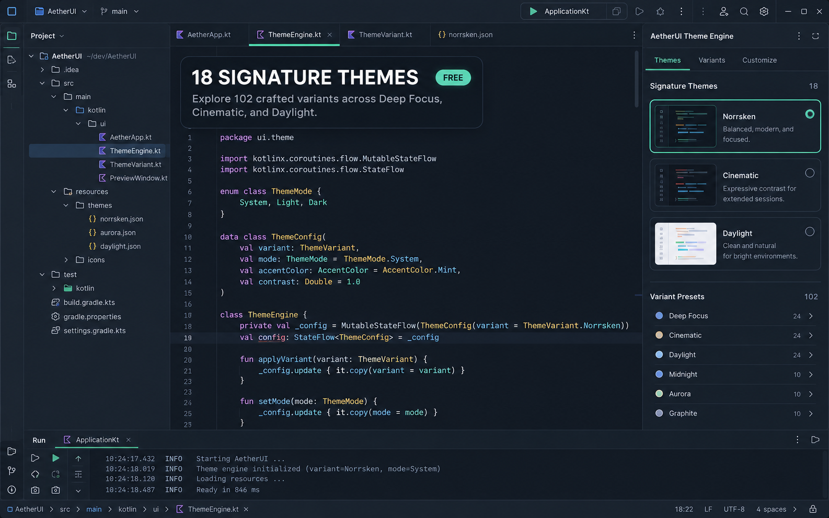Click the UTF-8 encoding in status bar
This screenshot has height=518, width=829.
(x=734, y=509)
